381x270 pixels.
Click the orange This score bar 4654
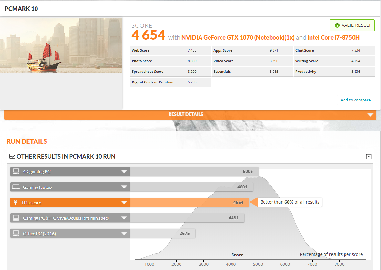[190, 202]
